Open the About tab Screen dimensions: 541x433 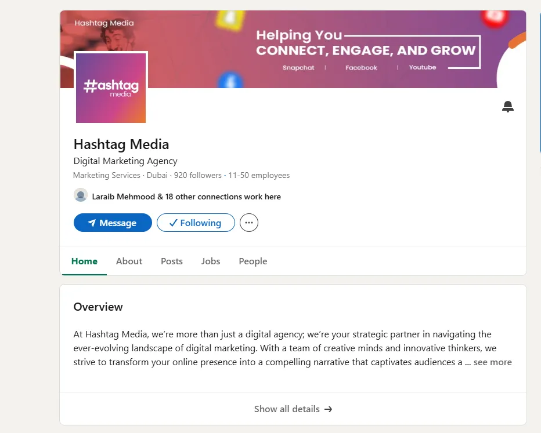[x=129, y=261]
